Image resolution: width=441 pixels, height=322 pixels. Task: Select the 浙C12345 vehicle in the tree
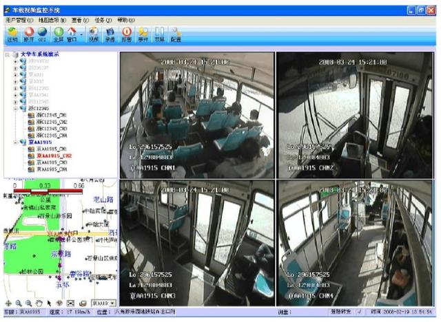click(x=39, y=108)
